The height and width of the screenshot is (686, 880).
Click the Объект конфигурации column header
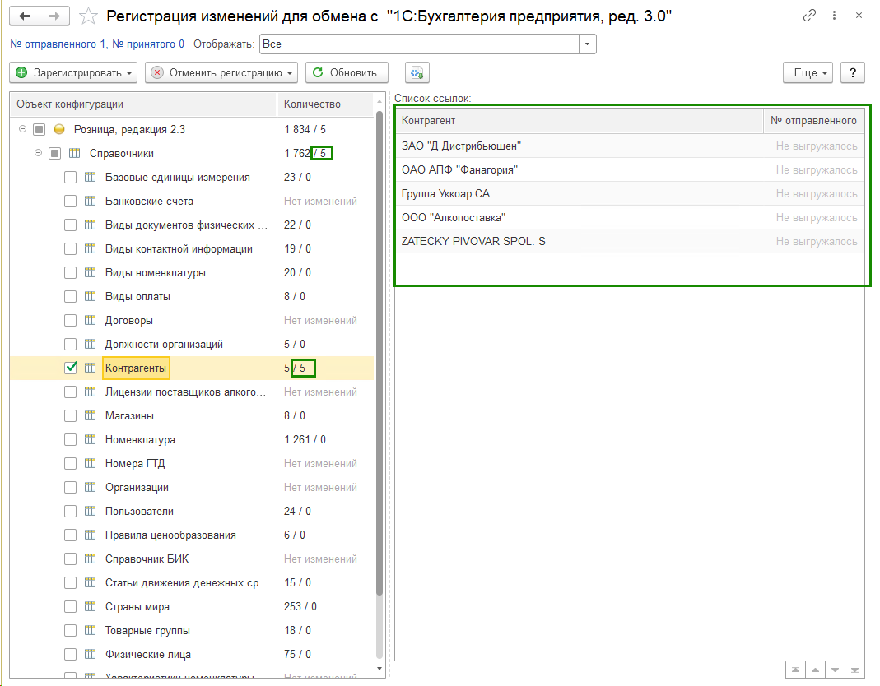pos(143,104)
